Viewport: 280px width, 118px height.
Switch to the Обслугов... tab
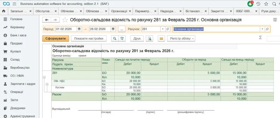click(44, 11)
